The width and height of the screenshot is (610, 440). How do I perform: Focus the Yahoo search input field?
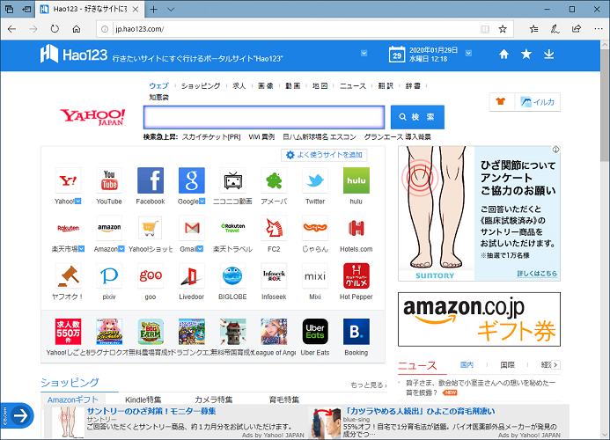(264, 117)
